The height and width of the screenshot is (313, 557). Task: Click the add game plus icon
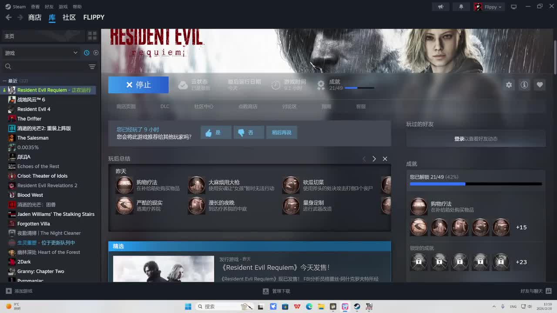[9, 291]
